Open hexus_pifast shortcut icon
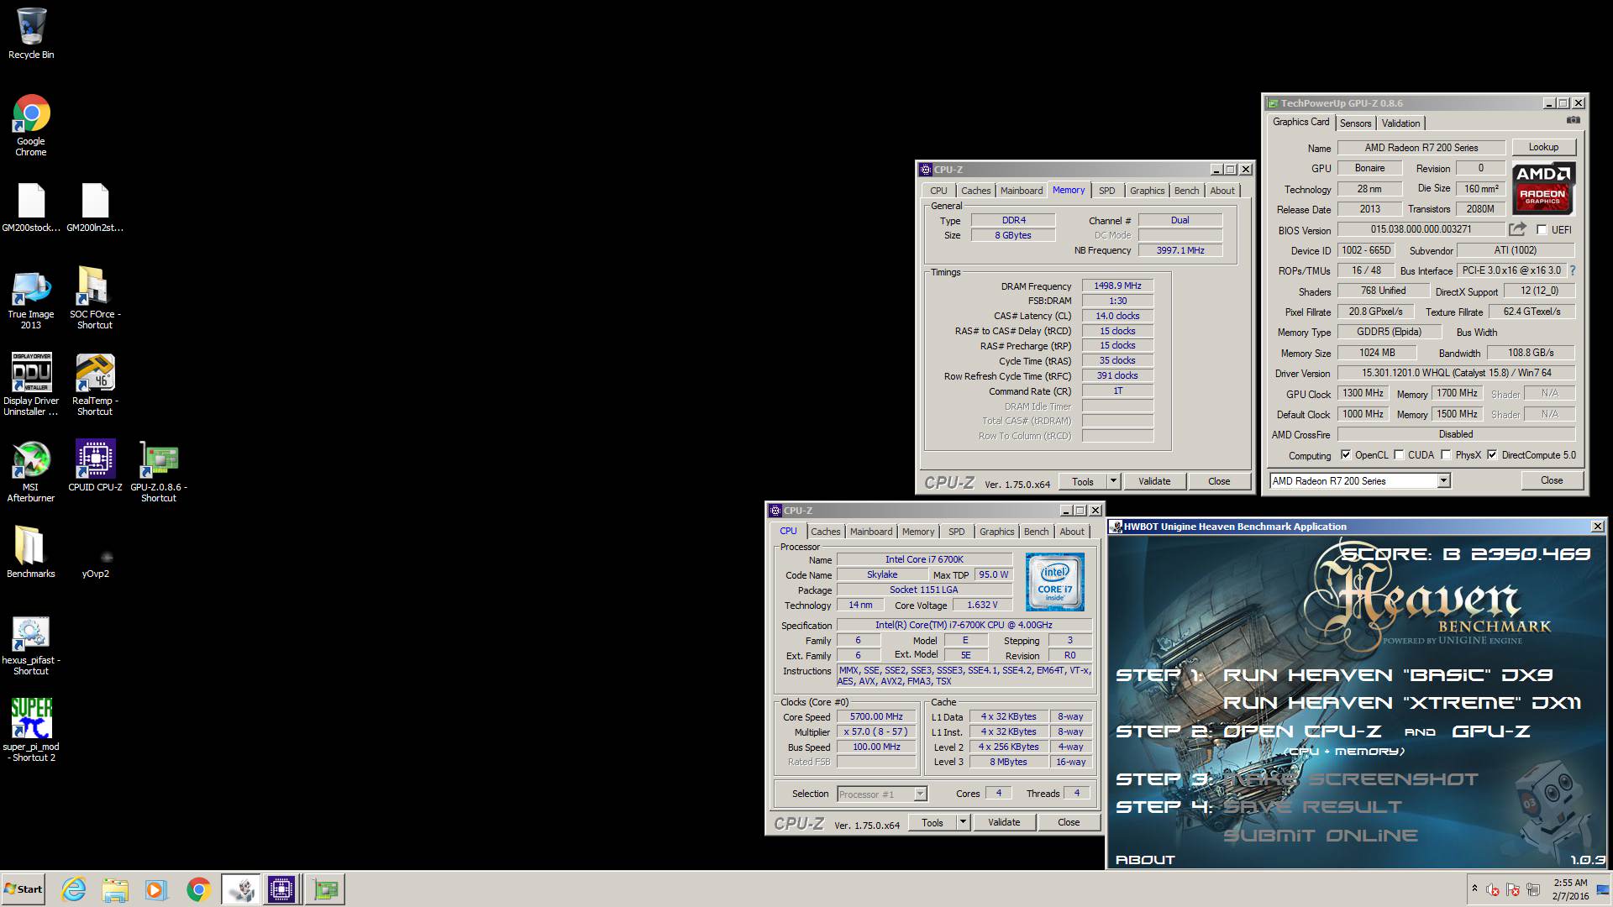Screen dimensions: 1613x907 (x=31, y=647)
